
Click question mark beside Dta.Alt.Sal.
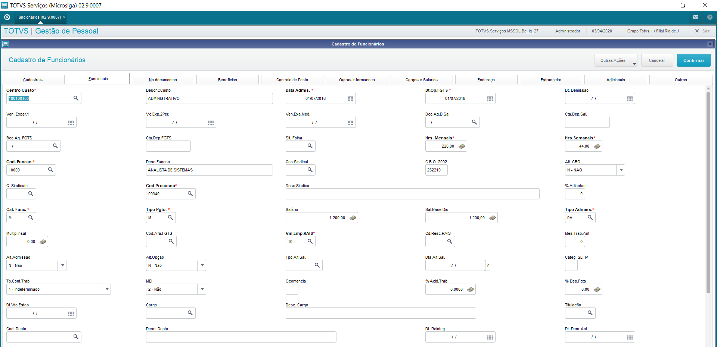488,265
